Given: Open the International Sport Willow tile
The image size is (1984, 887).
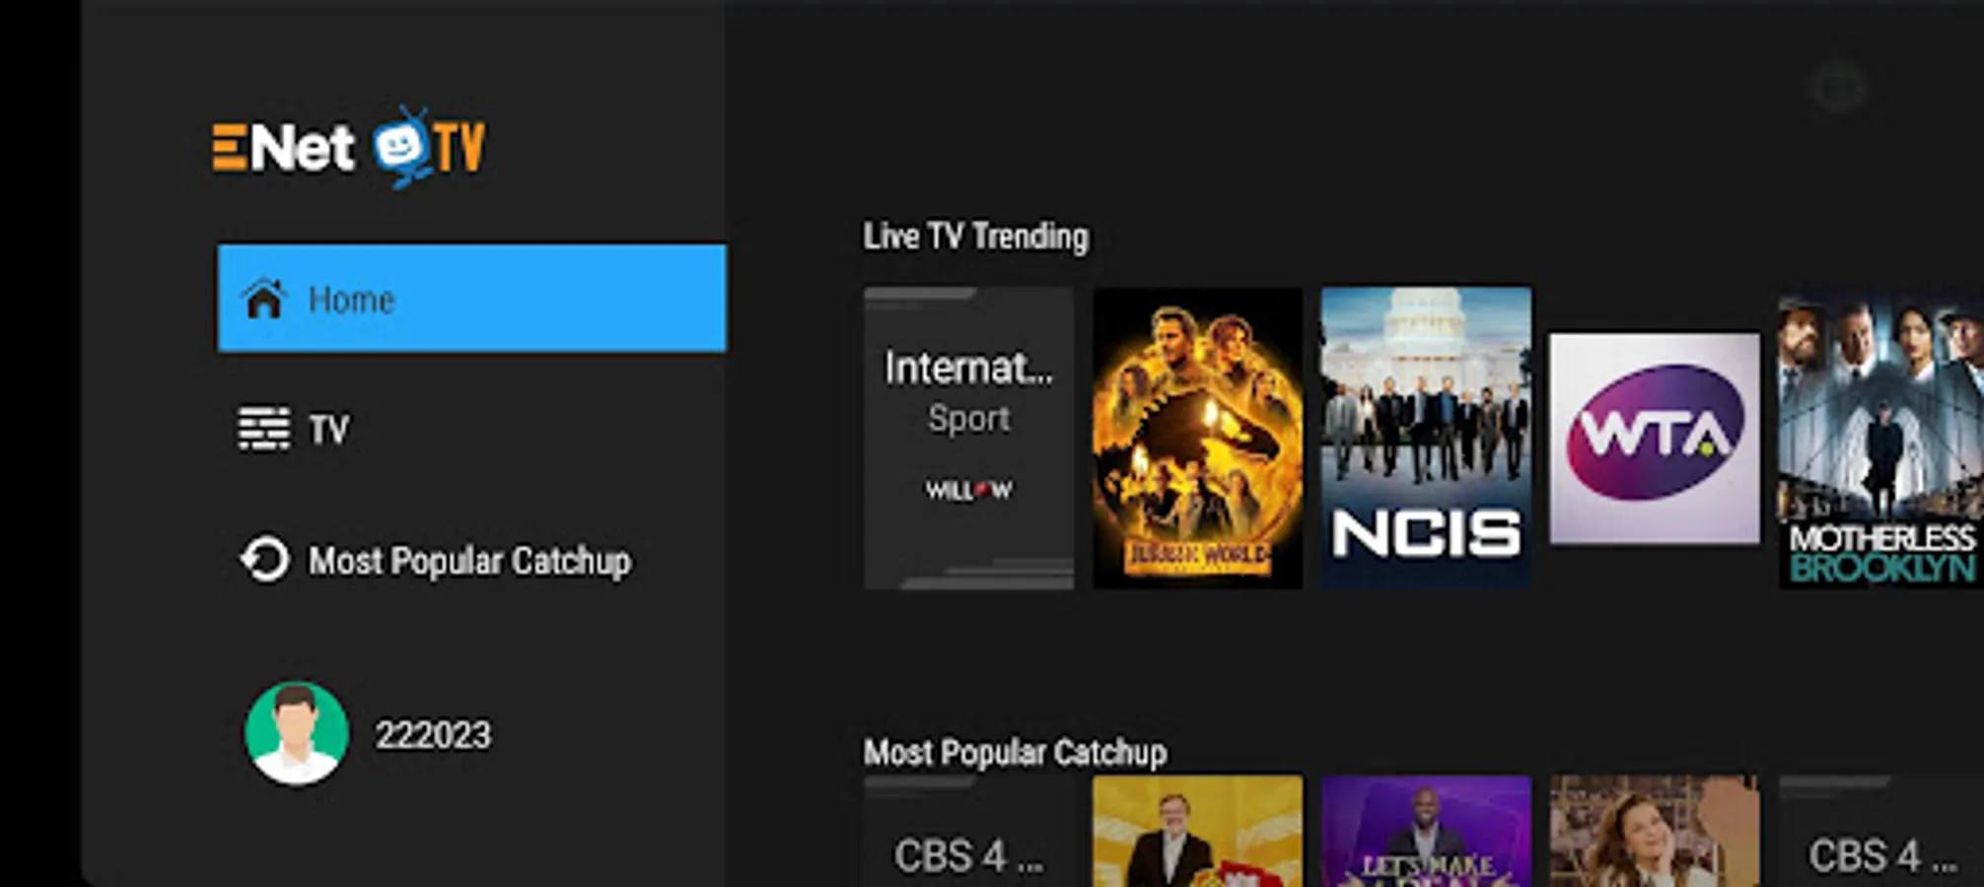Looking at the screenshot, I should [x=968, y=438].
